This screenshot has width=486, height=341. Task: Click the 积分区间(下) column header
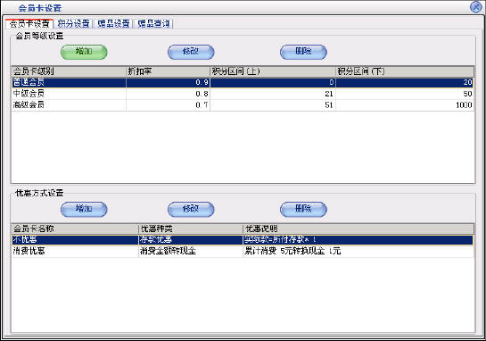(x=405, y=71)
